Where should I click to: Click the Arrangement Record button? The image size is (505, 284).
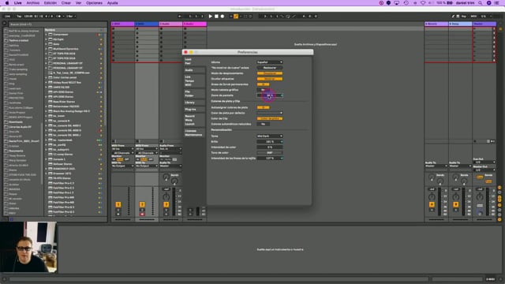[223, 16]
